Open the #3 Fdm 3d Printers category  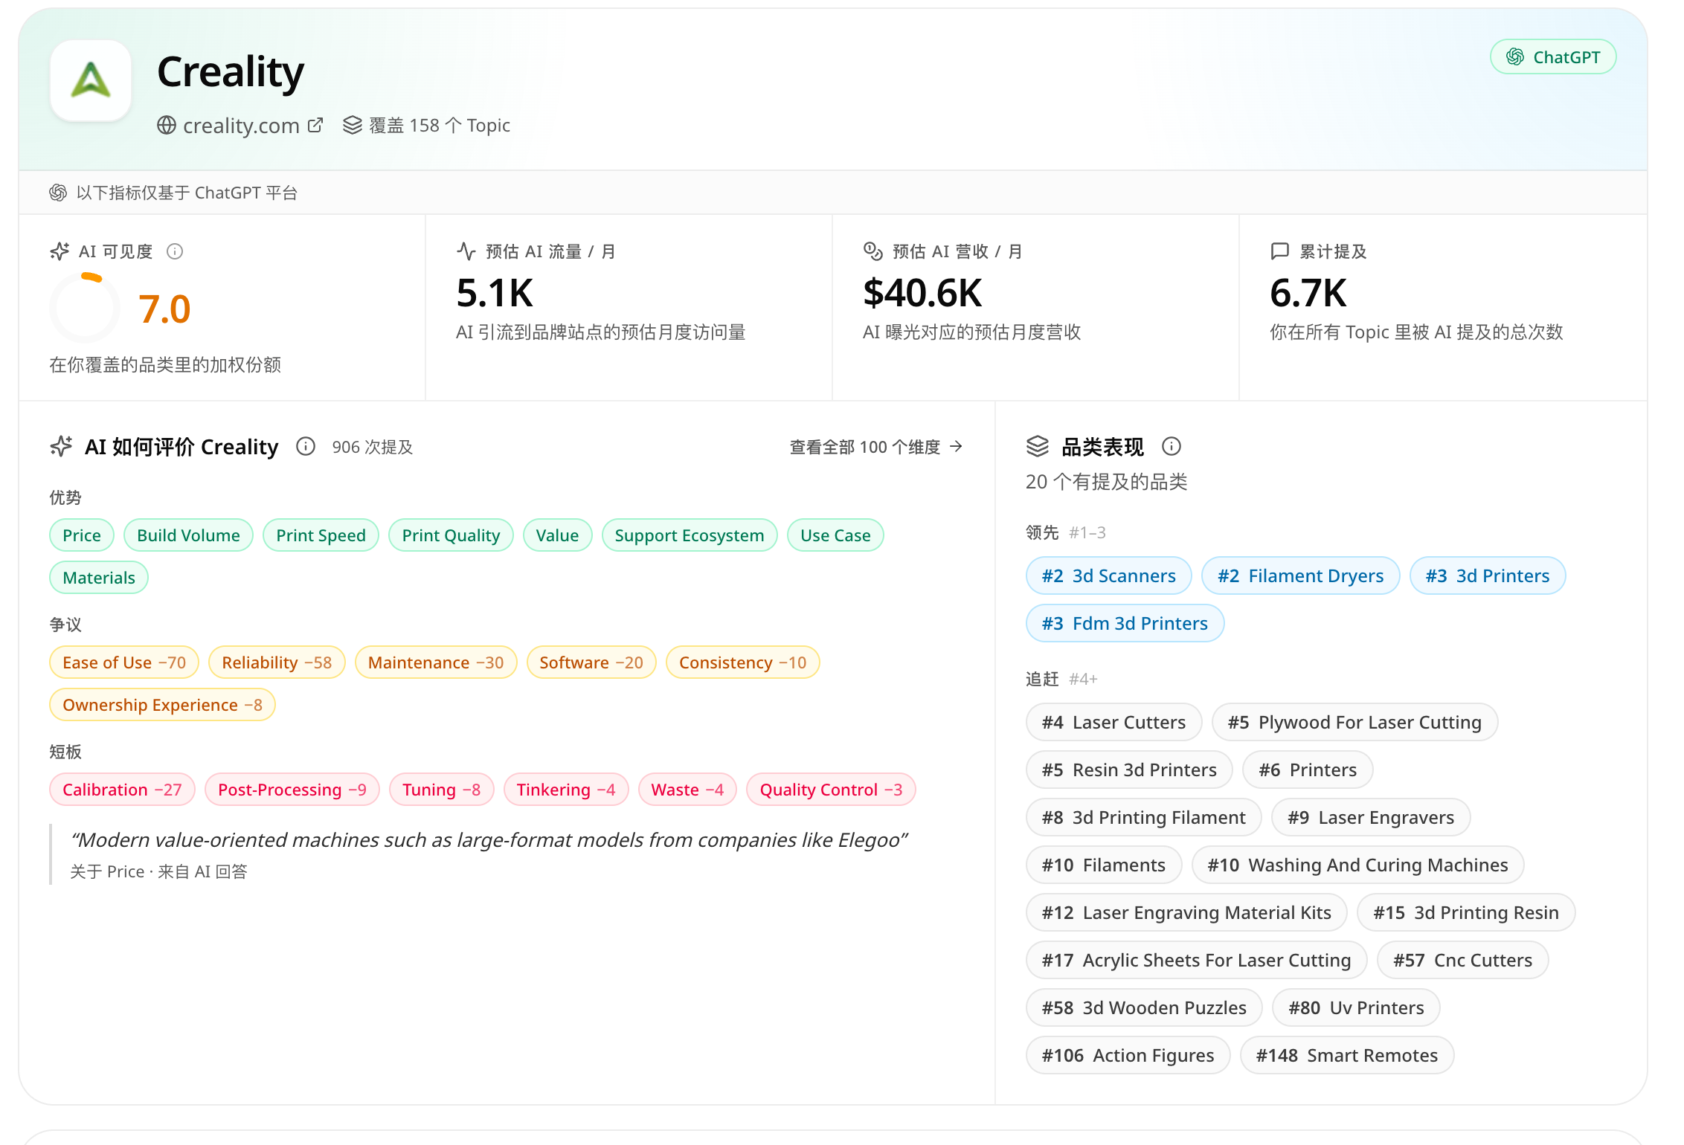click(x=1125, y=623)
